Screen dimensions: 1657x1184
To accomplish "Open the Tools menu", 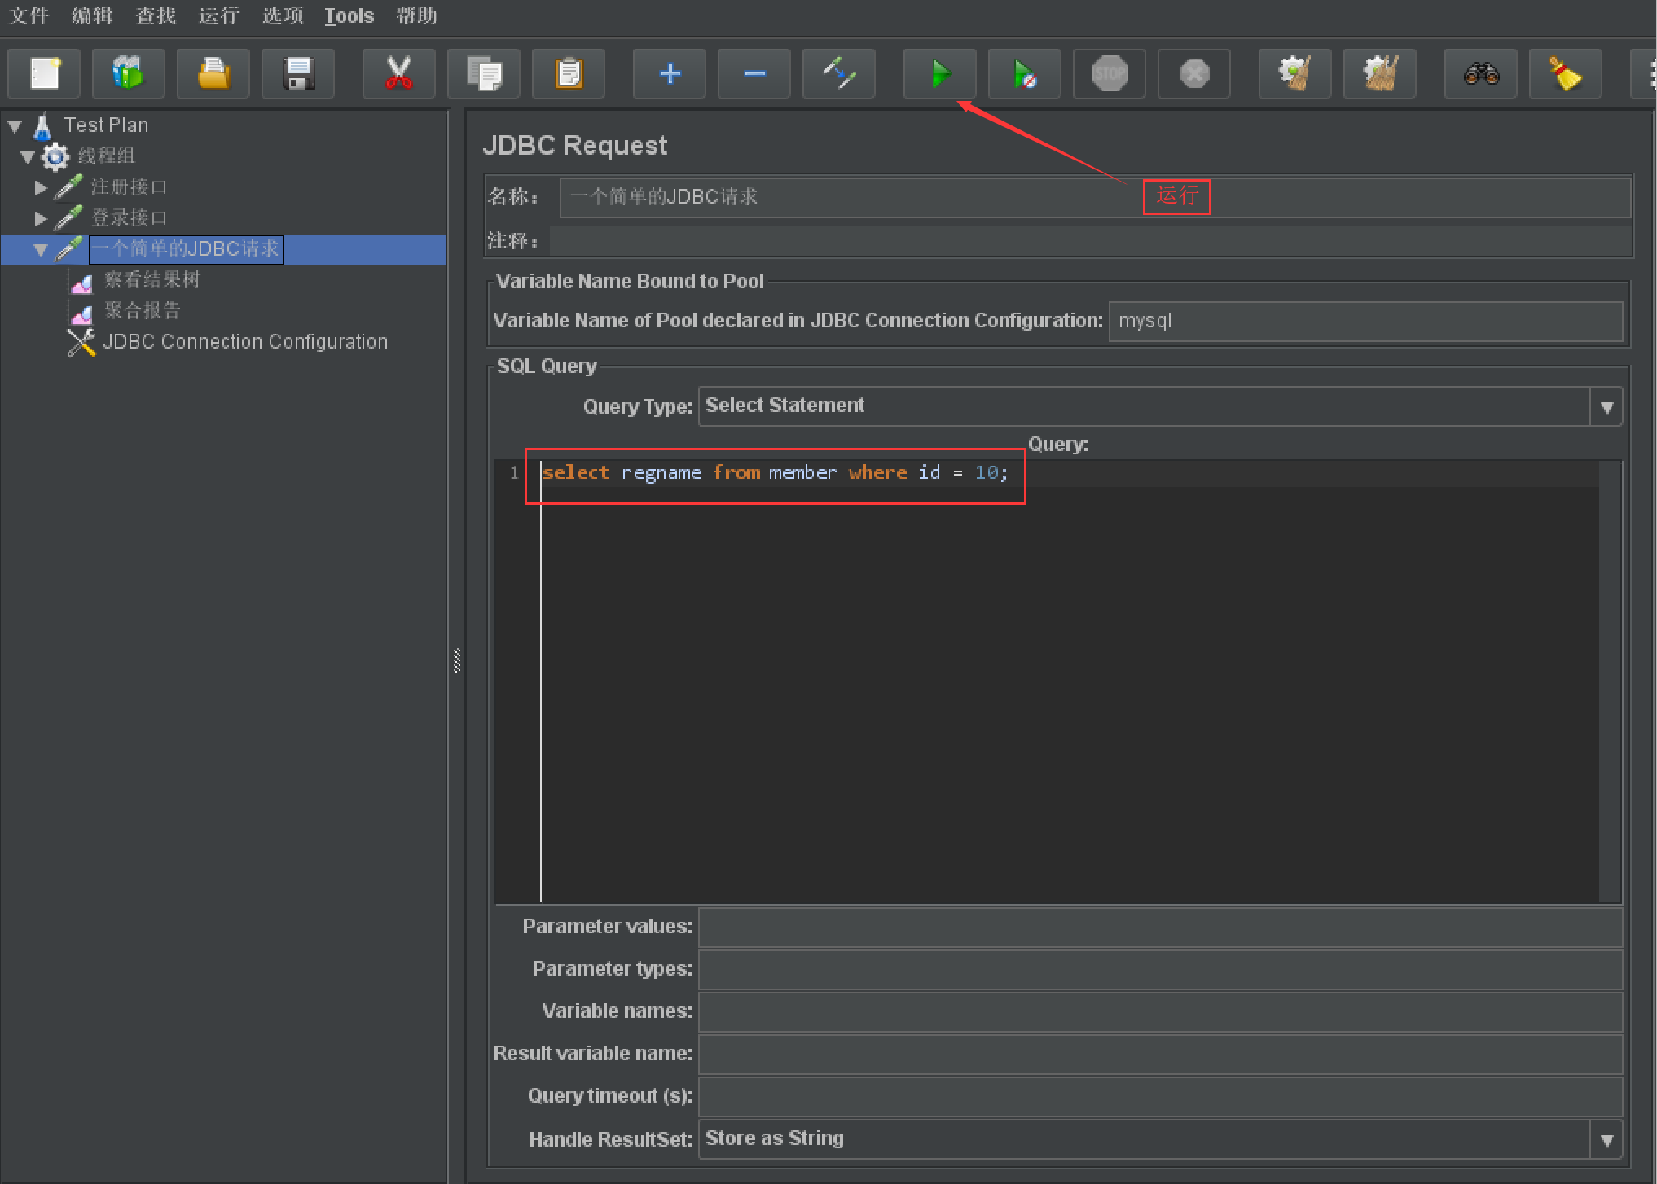I will (349, 16).
